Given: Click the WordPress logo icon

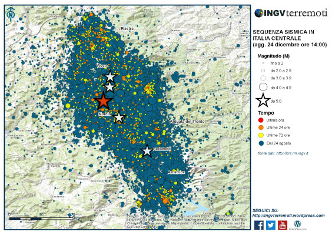Looking at the screenshot, I should pos(298,224).
